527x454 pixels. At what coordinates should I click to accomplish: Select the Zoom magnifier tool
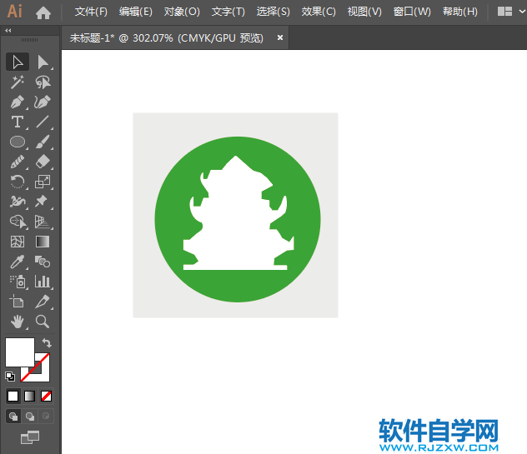(43, 322)
